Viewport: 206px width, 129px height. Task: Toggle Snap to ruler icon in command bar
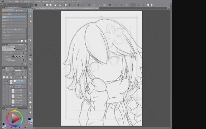pyautogui.click(x=133, y=5)
